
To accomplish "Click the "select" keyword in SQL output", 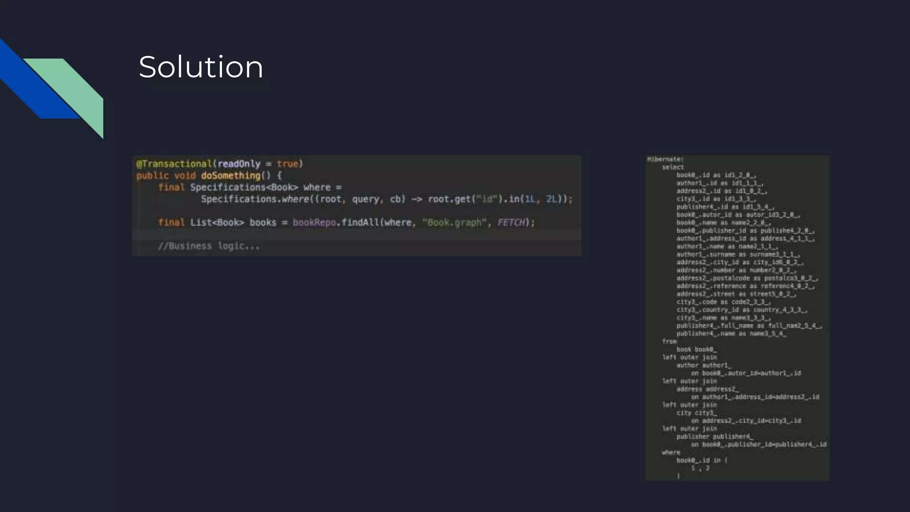I will click(673, 168).
